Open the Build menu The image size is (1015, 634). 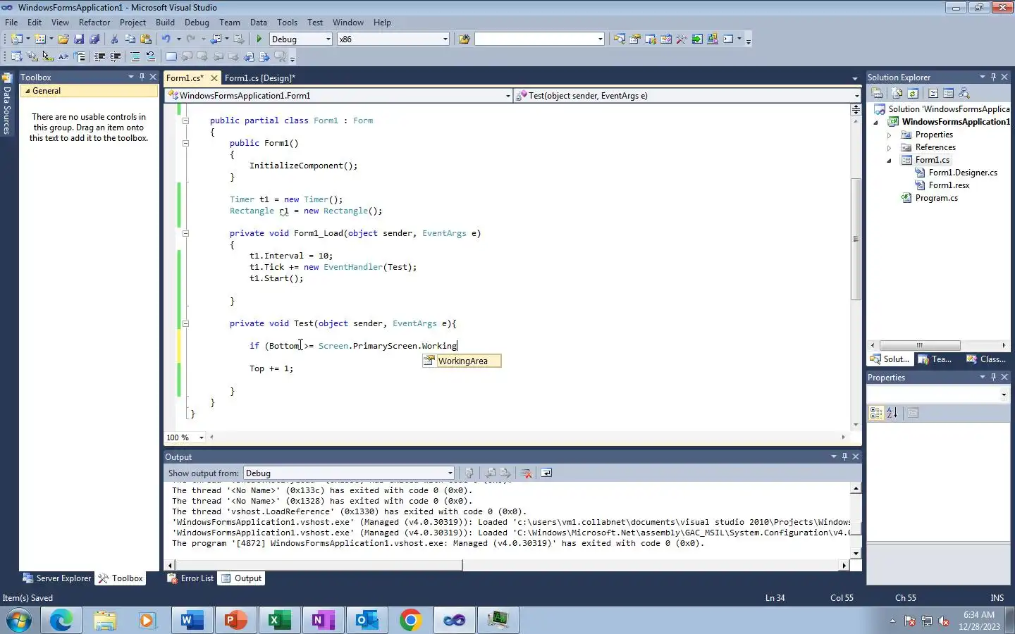point(165,23)
